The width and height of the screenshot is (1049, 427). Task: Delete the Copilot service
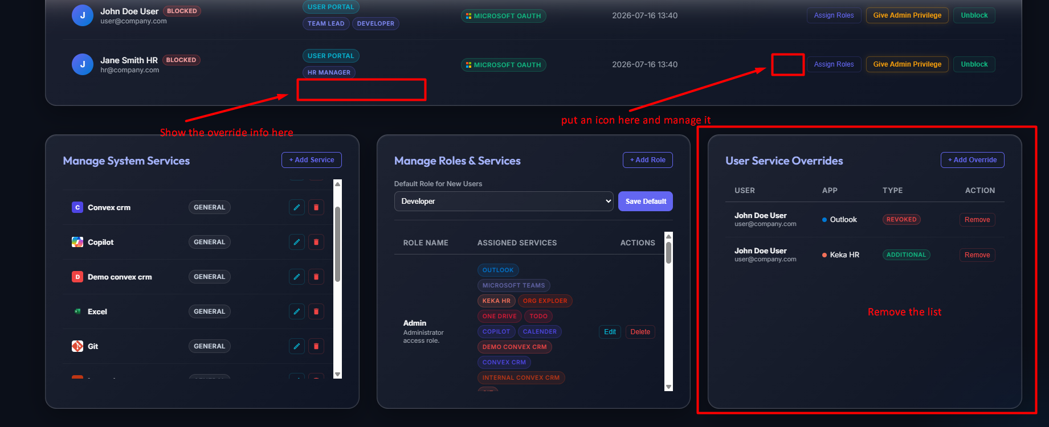pos(316,242)
